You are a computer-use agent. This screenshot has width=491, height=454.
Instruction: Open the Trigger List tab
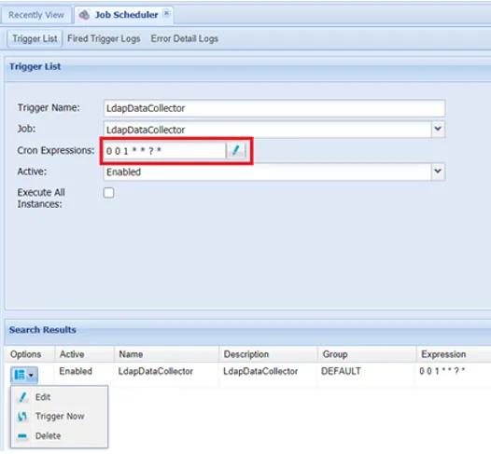35,39
